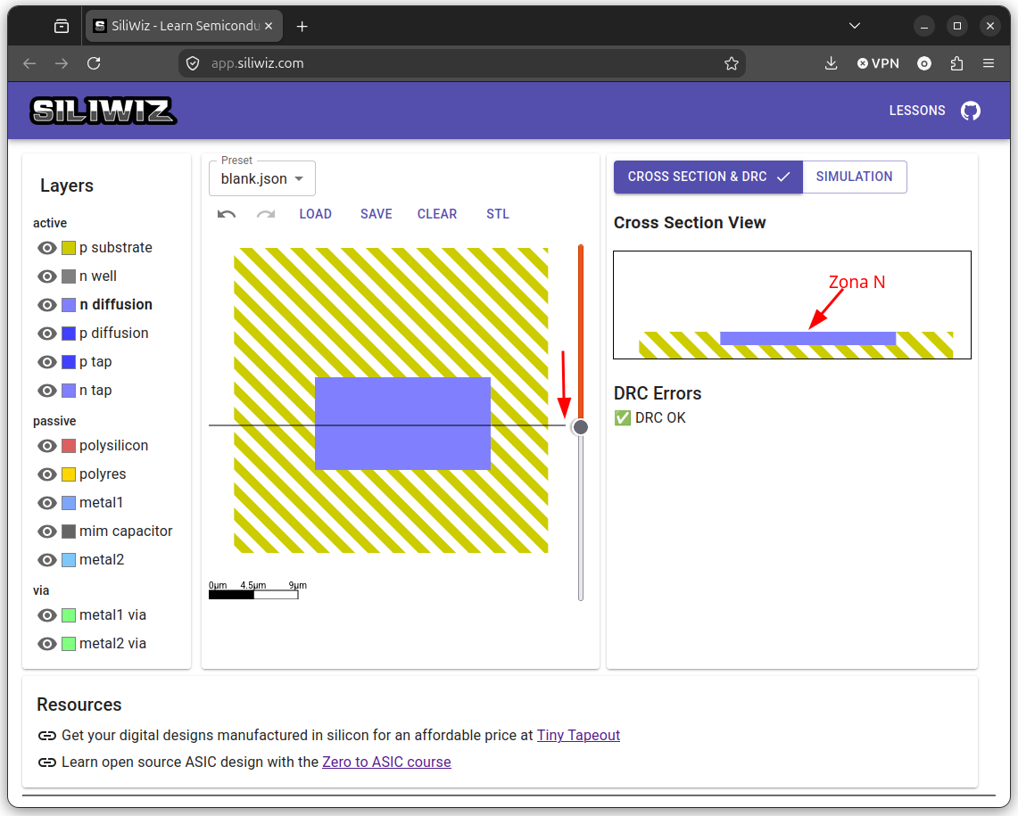This screenshot has width=1018, height=816.
Task: Select the n well layer name
Action: click(x=98, y=276)
